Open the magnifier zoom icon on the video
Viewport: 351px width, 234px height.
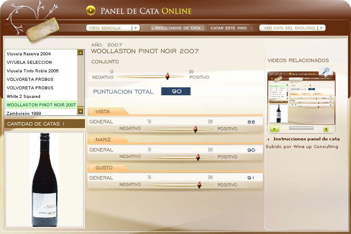[x=326, y=71]
